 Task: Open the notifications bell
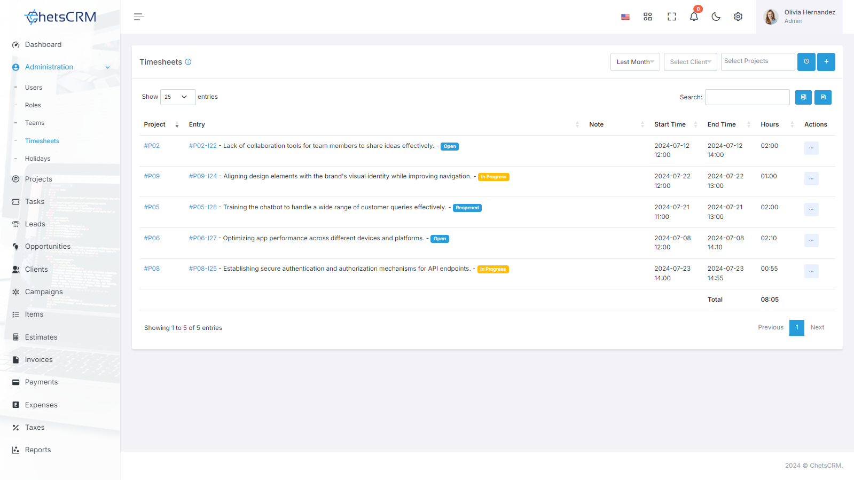(x=694, y=17)
